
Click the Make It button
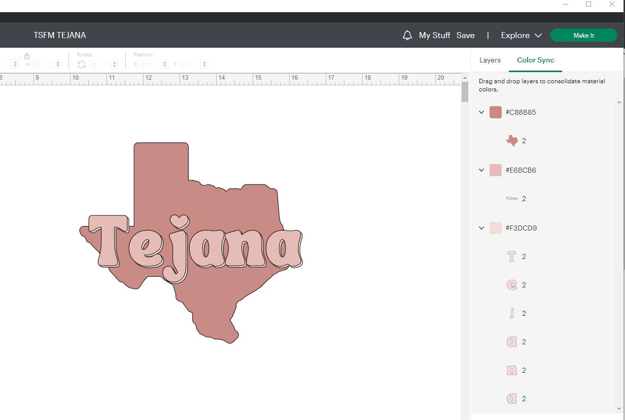tap(584, 35)
